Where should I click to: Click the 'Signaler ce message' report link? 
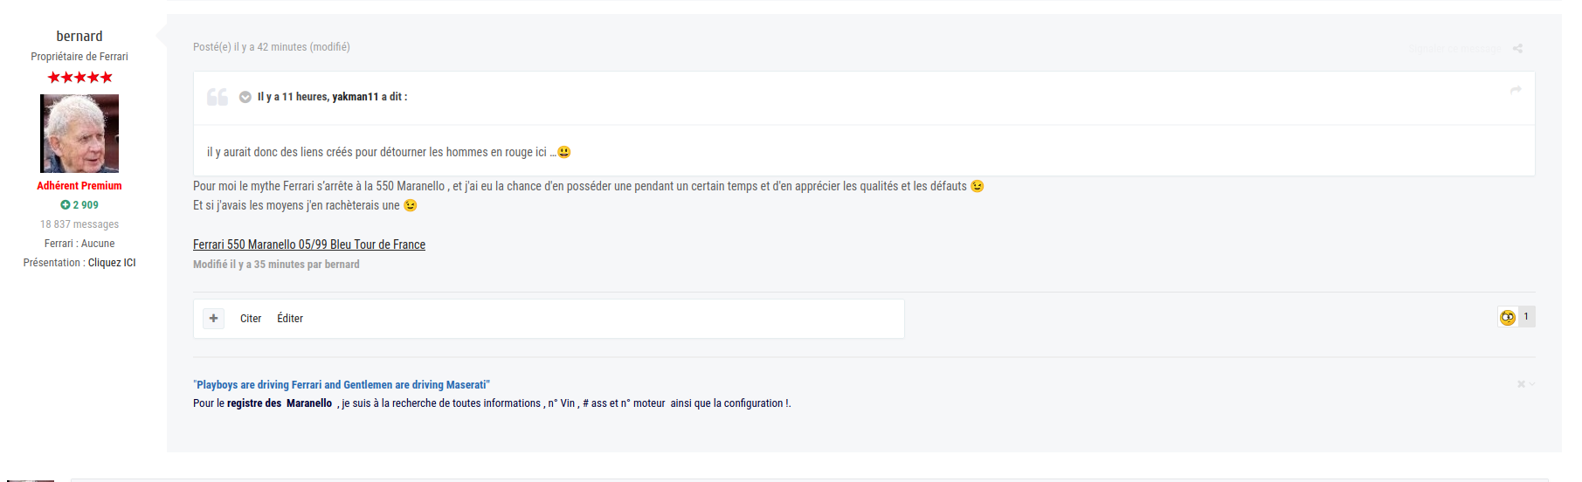pos(1454,49)
